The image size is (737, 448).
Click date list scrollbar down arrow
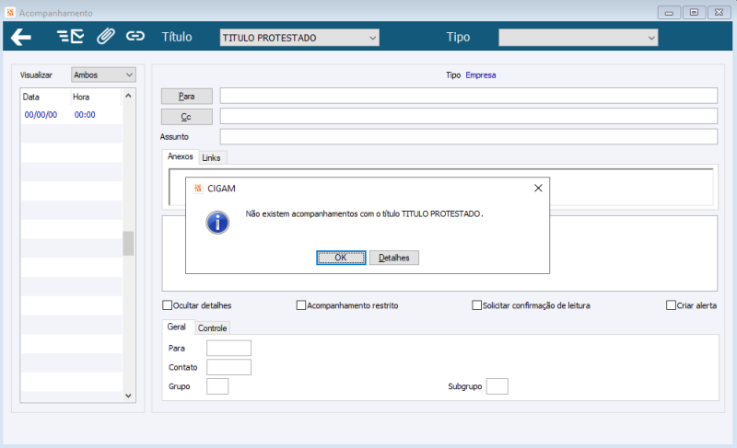click(x=128, y=396)
